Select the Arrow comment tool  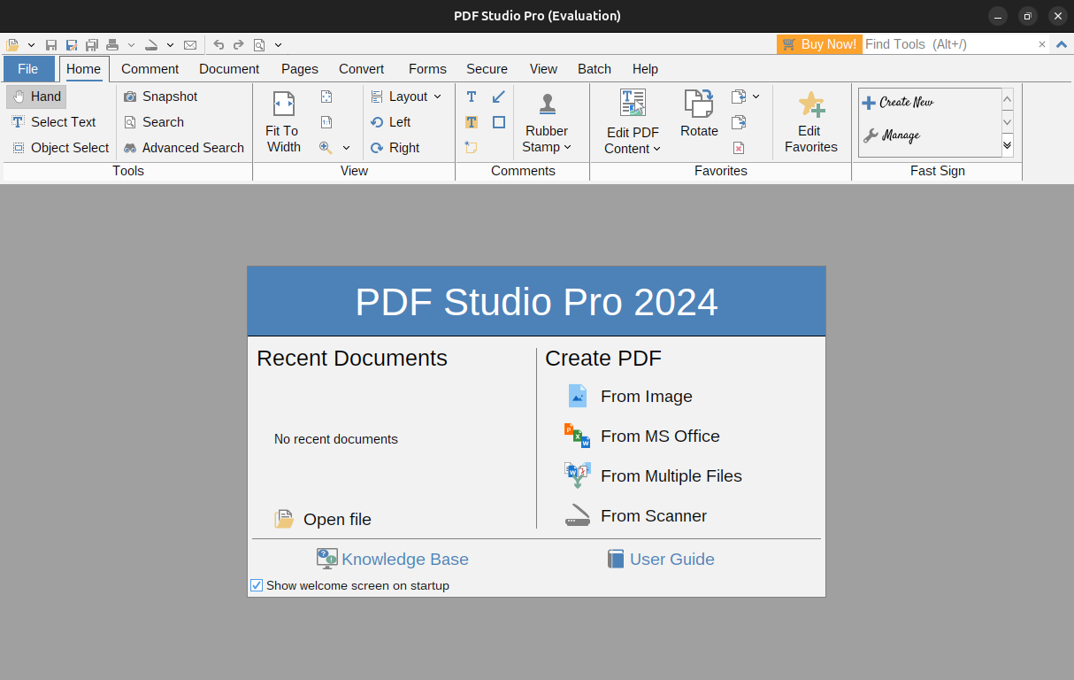tap(499, 97)
